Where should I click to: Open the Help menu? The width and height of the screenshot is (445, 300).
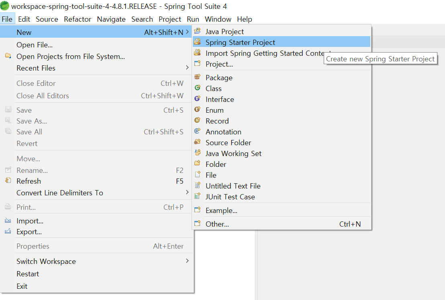(245, 19)
